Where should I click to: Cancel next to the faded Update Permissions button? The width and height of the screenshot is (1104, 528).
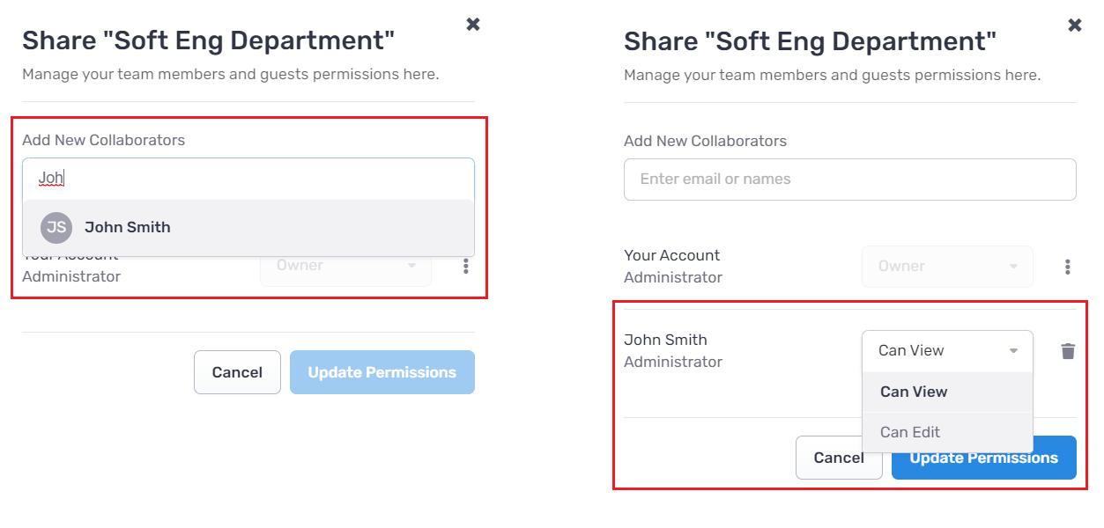coord(237,372)
